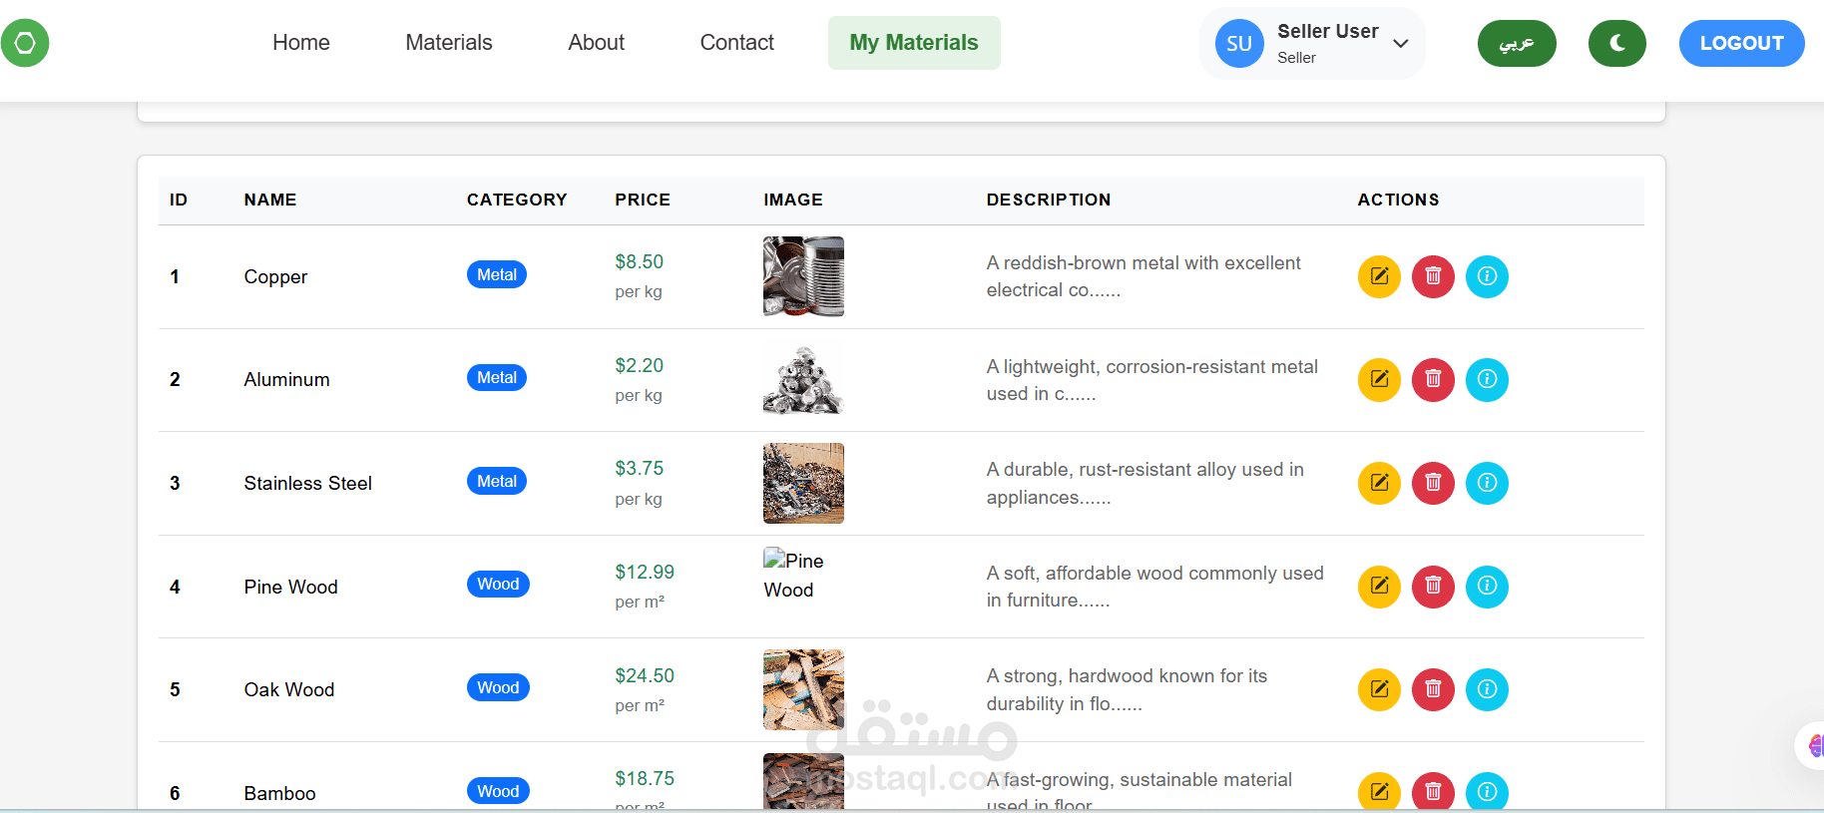
Task: Delete the Pine Wood material
Action: pyautogui.click(x=1433, y=586)
